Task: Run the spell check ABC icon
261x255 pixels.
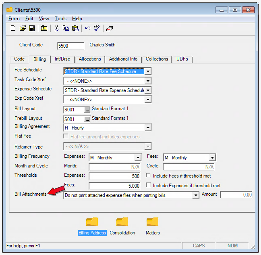Action: [x=97, y=28]
